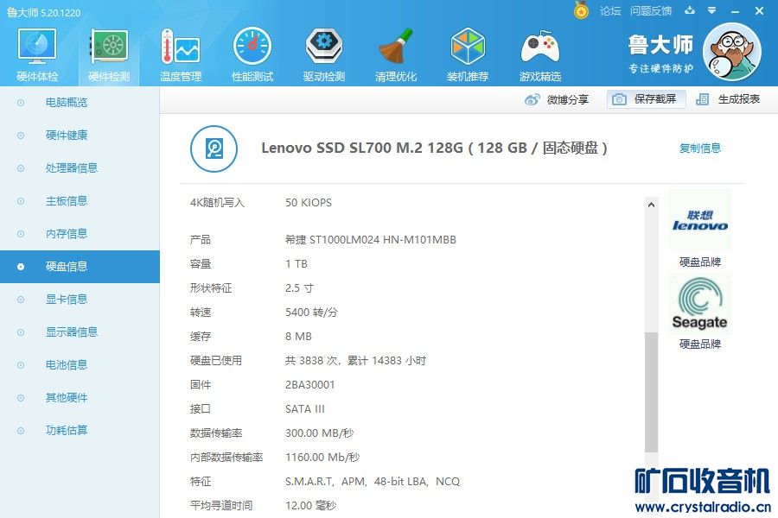Click the 5400 转/分 rotation speed value

pyautogui.click(x=311, y=313)
